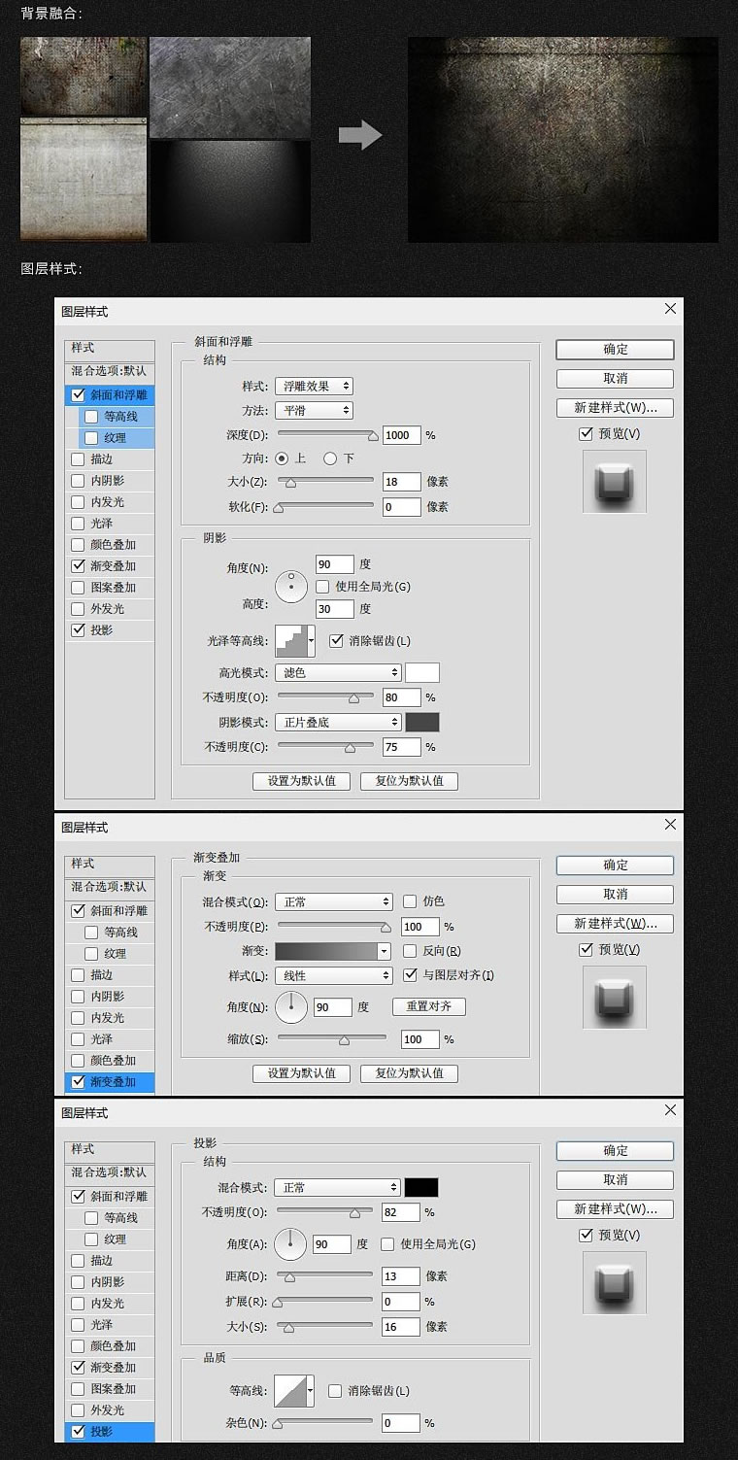The width and height of the screenshot is (738, 1460).
Task: Uncheck 预览(V) in the first dialog
Action: (586, 434)
